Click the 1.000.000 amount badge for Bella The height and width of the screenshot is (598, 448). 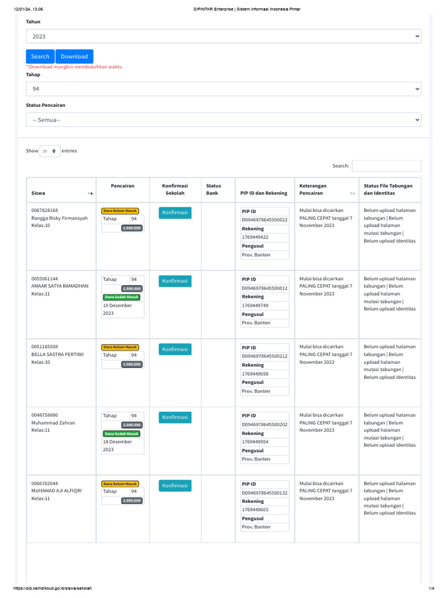[132, 364]
